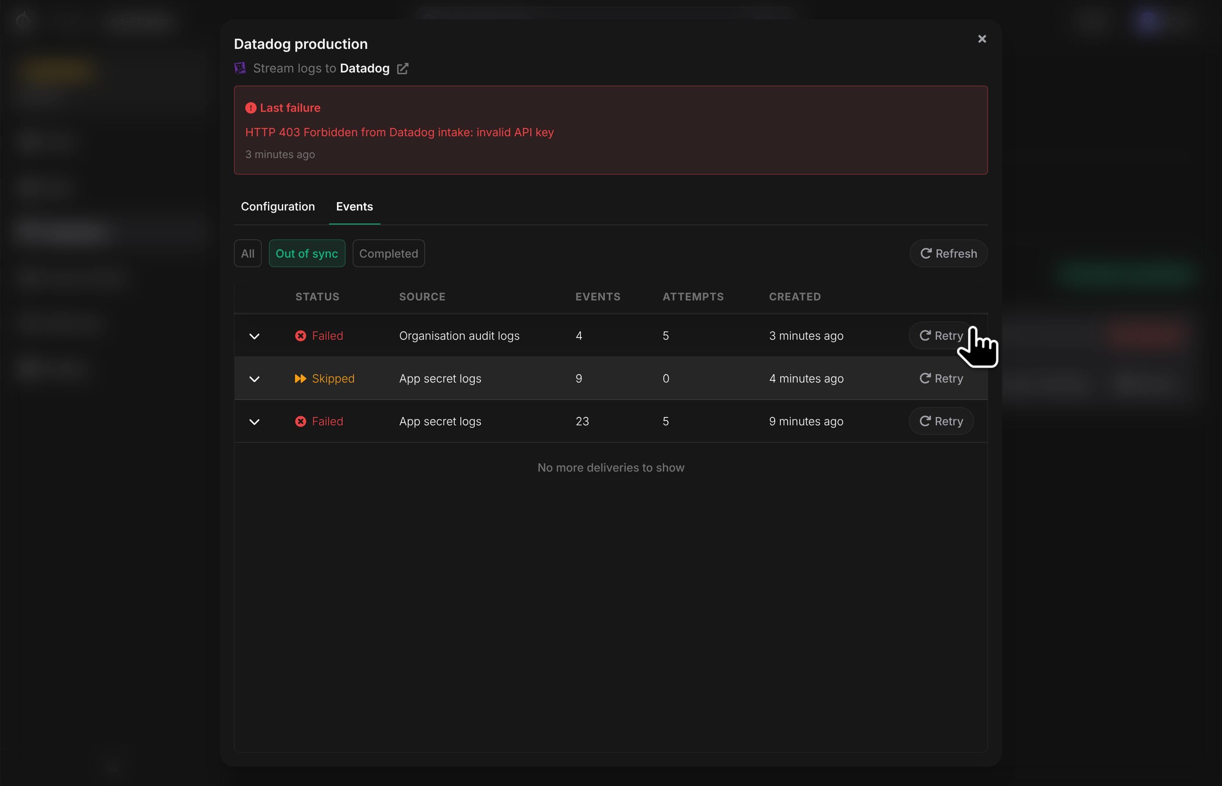Click the Failed icon on audit logs row

point(300,336)
